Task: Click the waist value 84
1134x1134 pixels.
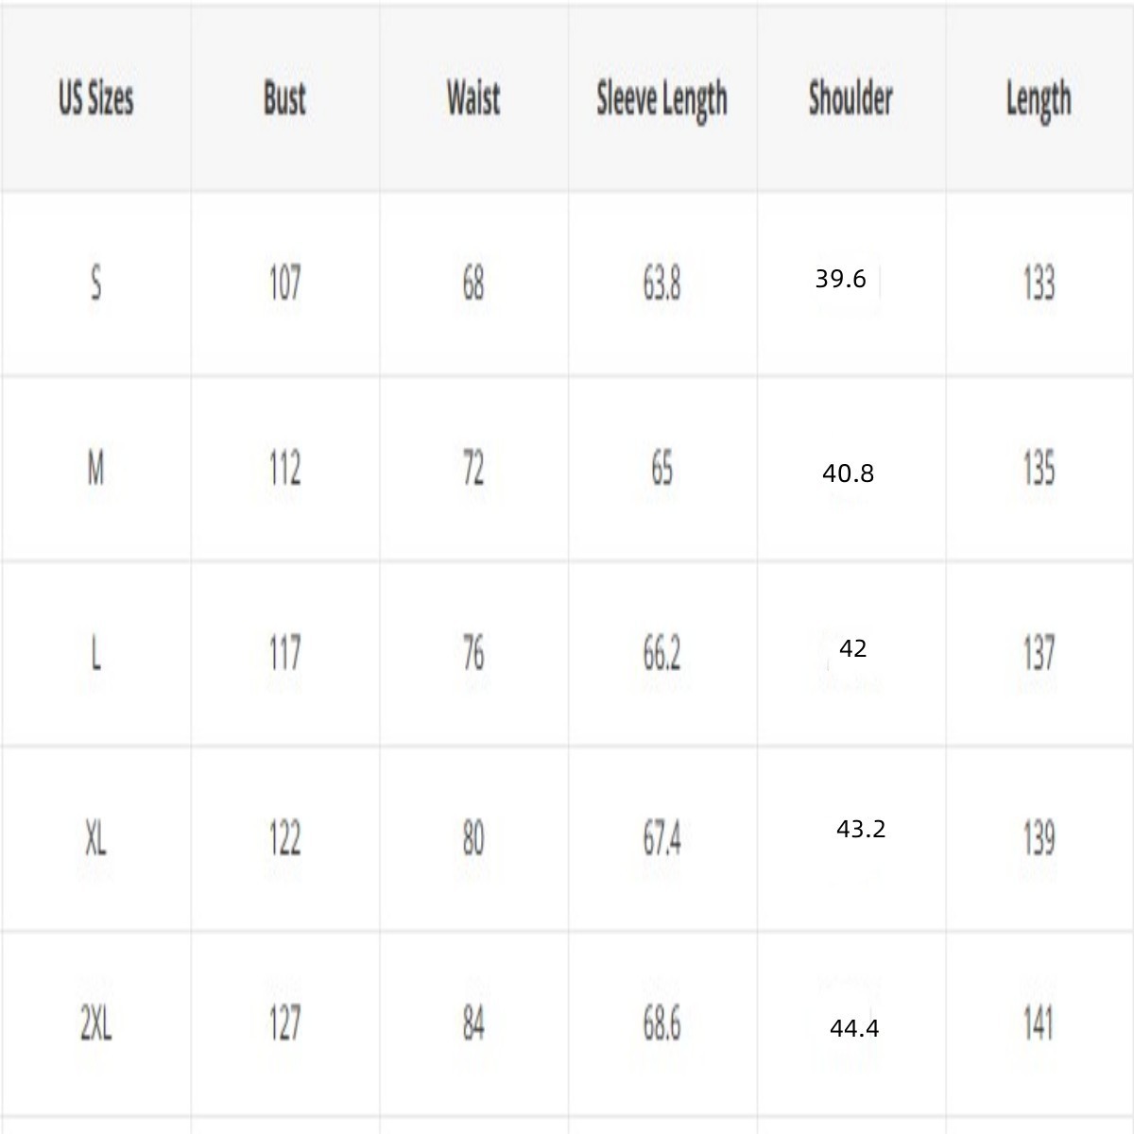Action: tap(473, 1023)
